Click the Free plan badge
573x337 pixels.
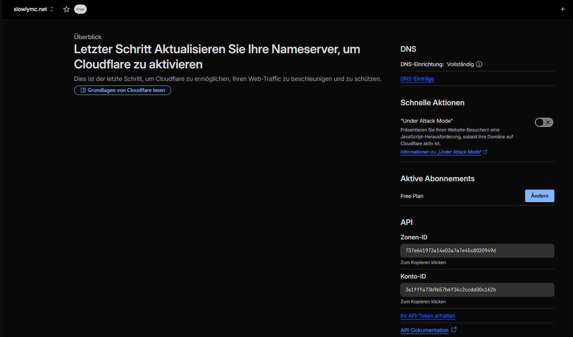point(80,9)
